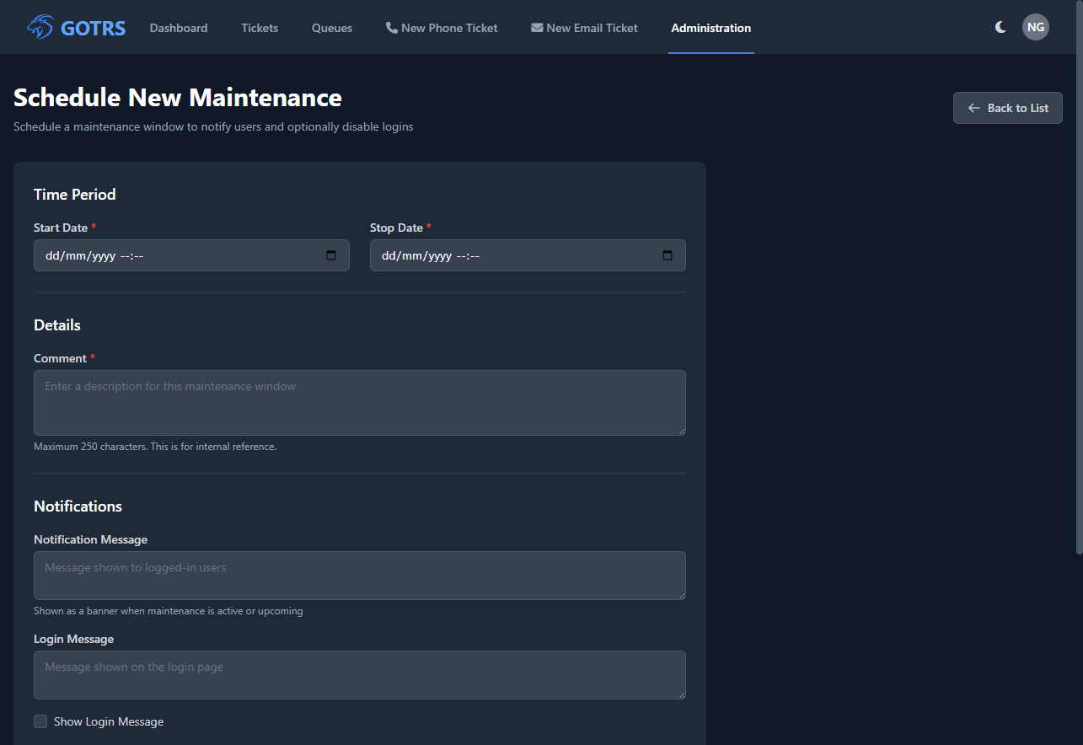Toggle dark mode with the moon icon
This screenshot has height=745, width=1083.
tap(1000, 26)
